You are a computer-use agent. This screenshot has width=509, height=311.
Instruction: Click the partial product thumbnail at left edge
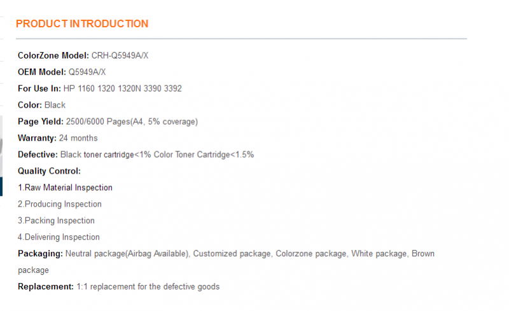(1, 156)
